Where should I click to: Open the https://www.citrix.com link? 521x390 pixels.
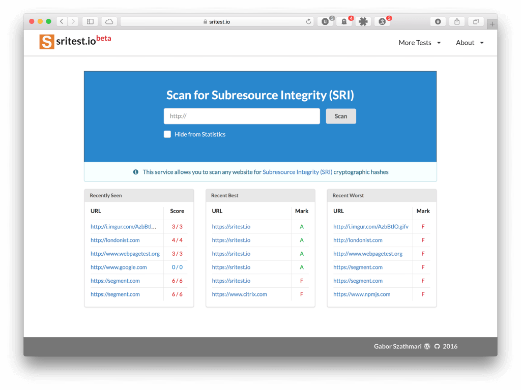pos(239,294)
